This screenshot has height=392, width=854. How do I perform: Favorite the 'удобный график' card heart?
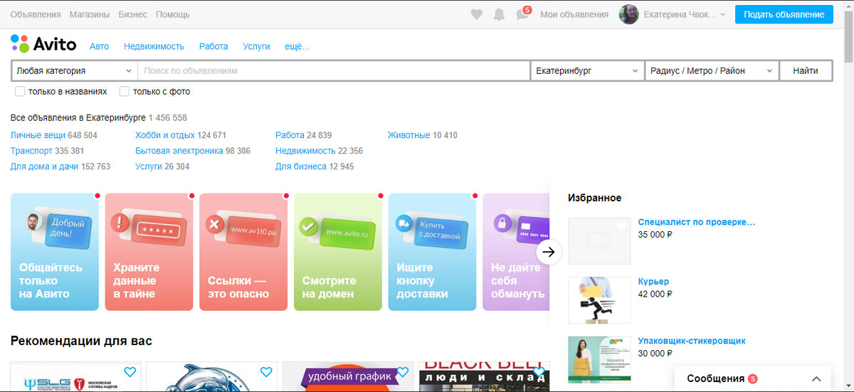click(402, 372)
